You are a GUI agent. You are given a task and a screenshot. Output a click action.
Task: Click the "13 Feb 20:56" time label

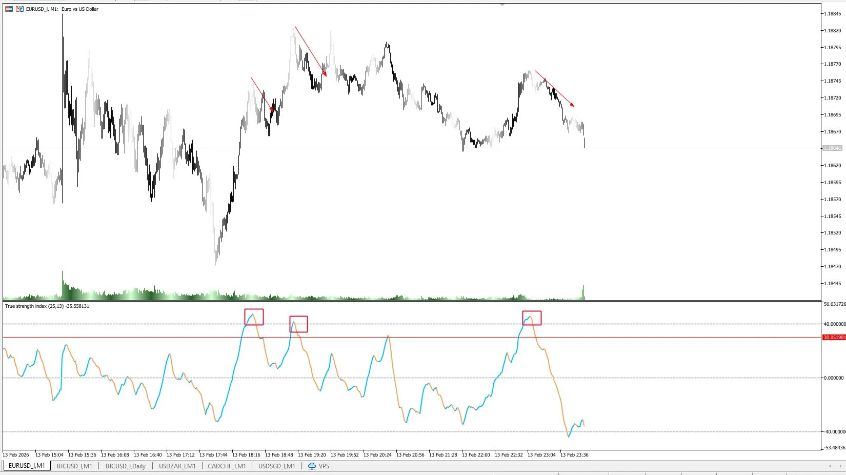point(410,455)
